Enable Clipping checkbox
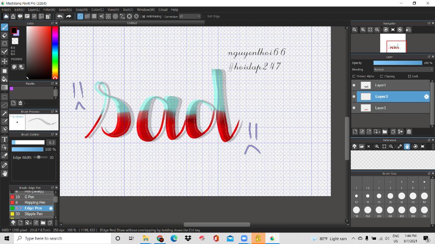435x244 pixels. tap(381, 76)
